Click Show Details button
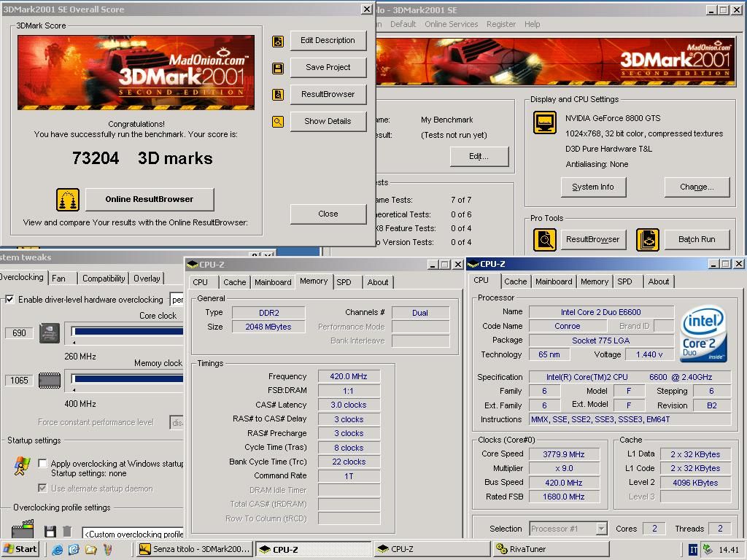This screenshot has width=747, height=560. [x=328, y=122]
